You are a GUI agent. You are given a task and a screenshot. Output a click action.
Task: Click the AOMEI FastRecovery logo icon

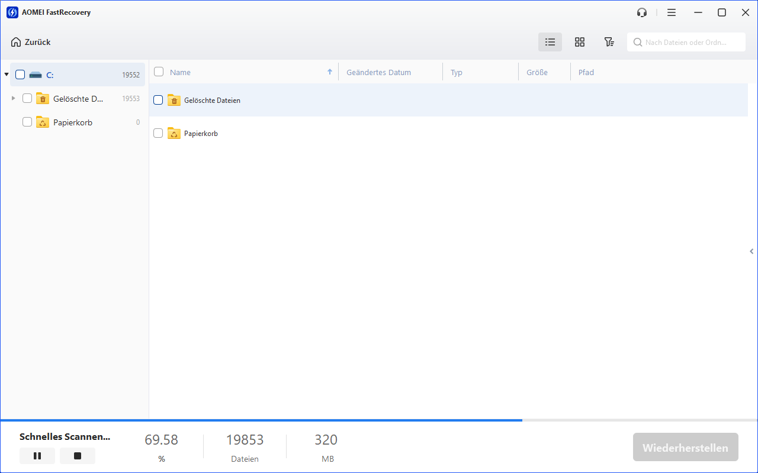click(x=12, y=12)
